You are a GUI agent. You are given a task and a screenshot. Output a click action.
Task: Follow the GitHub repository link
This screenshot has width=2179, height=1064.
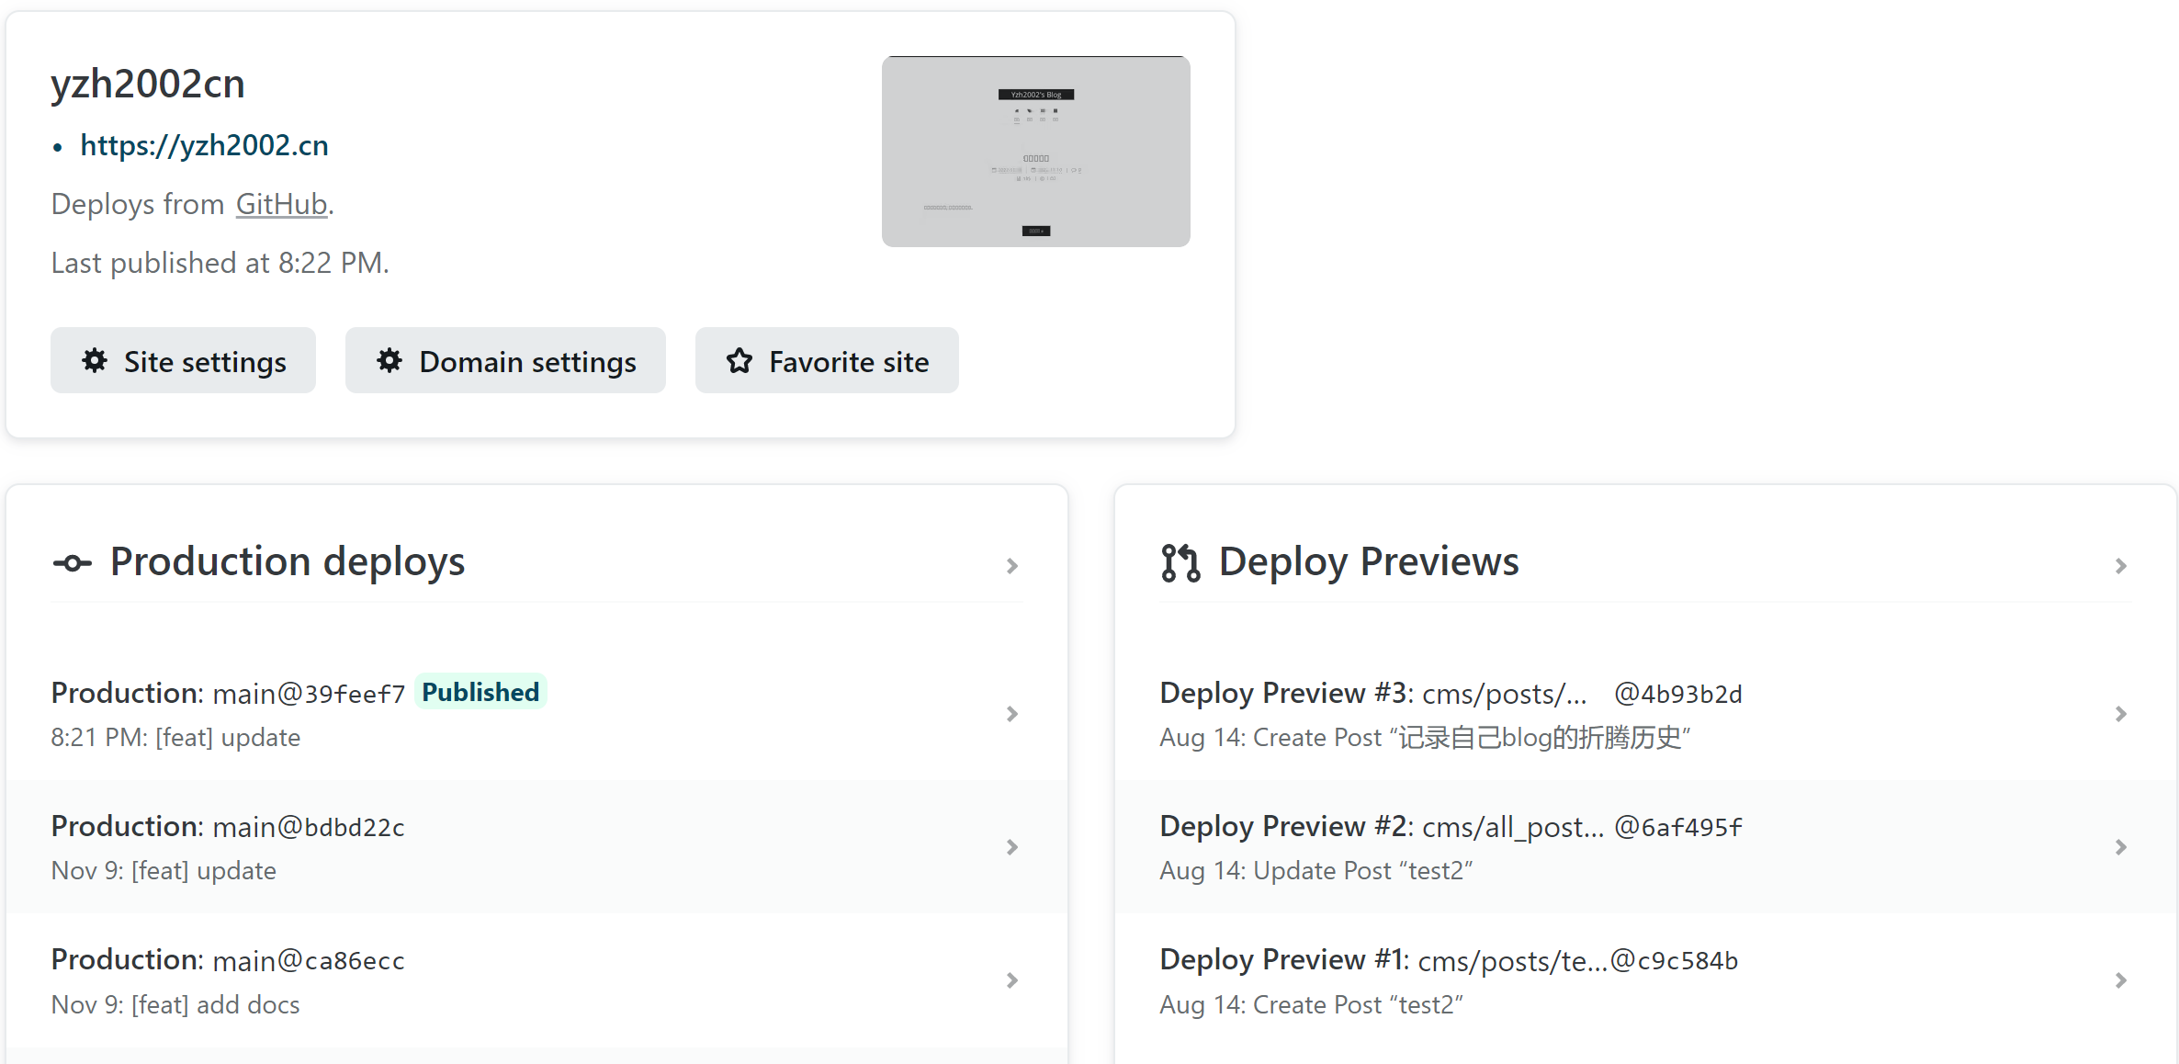point(281,204)
